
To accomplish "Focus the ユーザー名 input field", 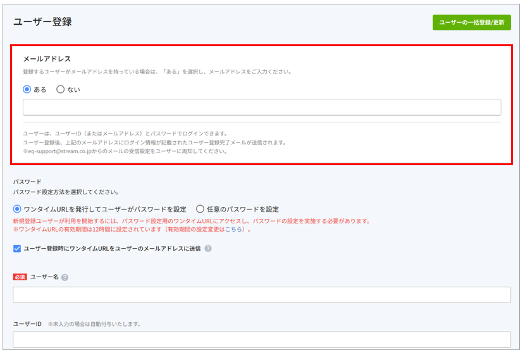I will point(262,295).
